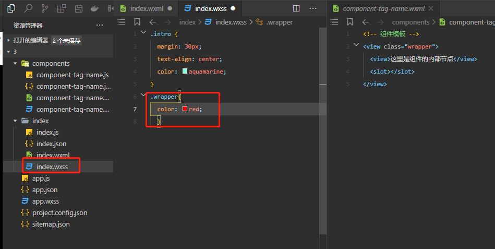495x249 pixels.
Task: Click the split editor icon
Action: coord(296,8)
